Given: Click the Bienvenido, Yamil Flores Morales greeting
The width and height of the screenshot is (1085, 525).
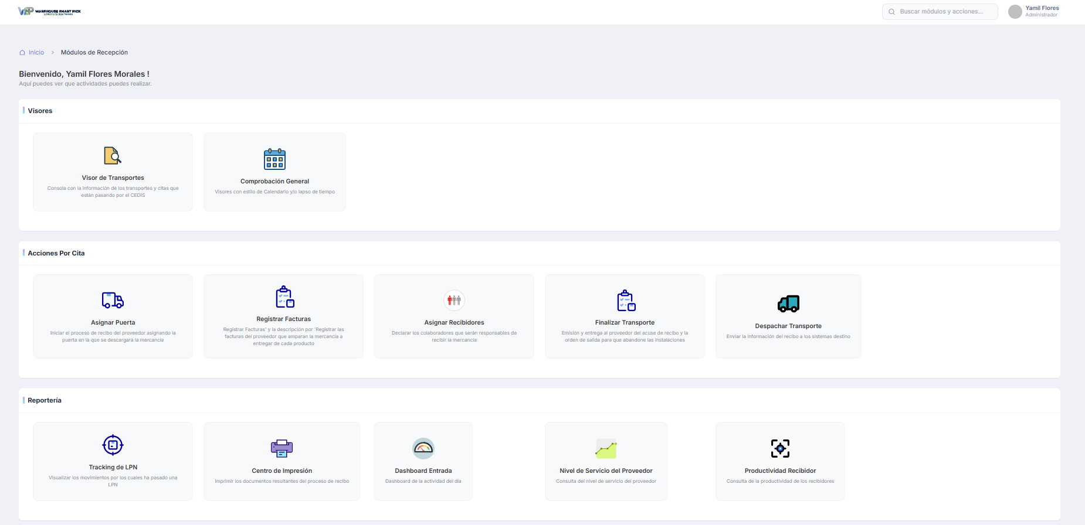Looking at the screenshot, I should click(x=84, y=74).
